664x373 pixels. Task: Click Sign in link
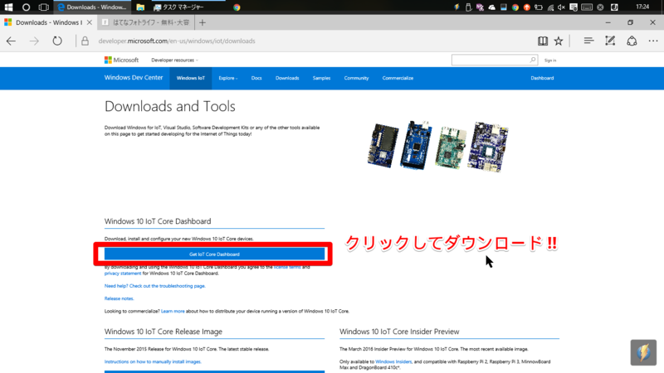click(x=550, y=61)
